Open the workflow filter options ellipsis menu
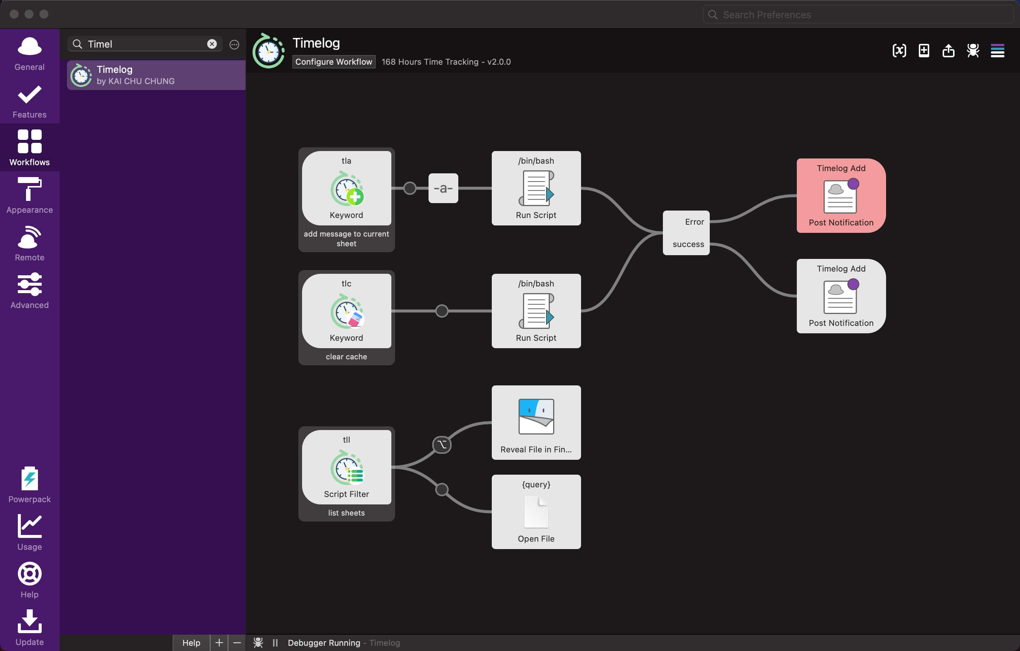 pos(234,45)
